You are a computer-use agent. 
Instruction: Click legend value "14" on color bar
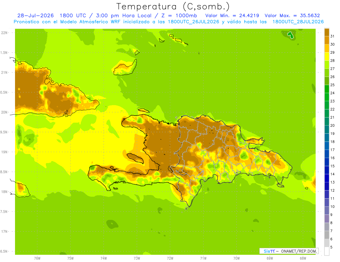(x=333, y=174)
